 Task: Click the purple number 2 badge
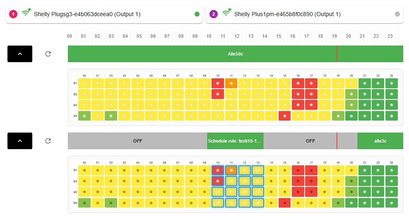tap(214, 14)
